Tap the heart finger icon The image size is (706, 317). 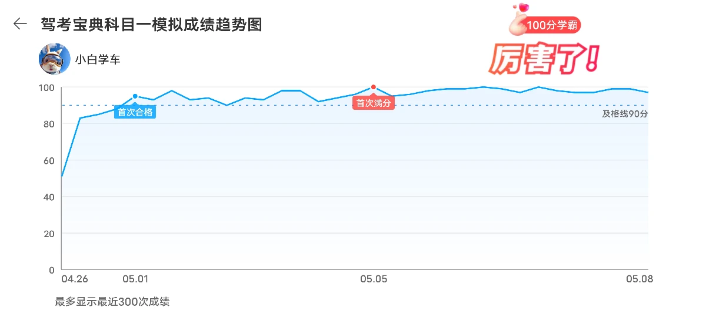[519, 18]
